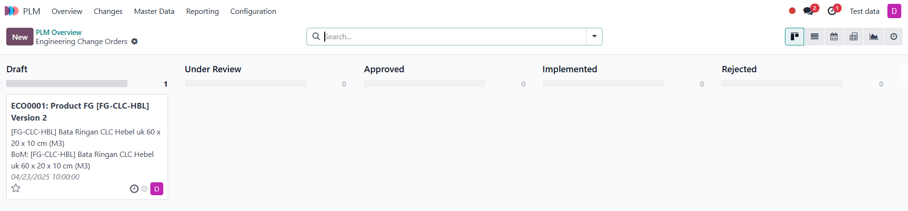The image size is (908, 211).
Task: Open the Pivot table view
Action: 853,36
